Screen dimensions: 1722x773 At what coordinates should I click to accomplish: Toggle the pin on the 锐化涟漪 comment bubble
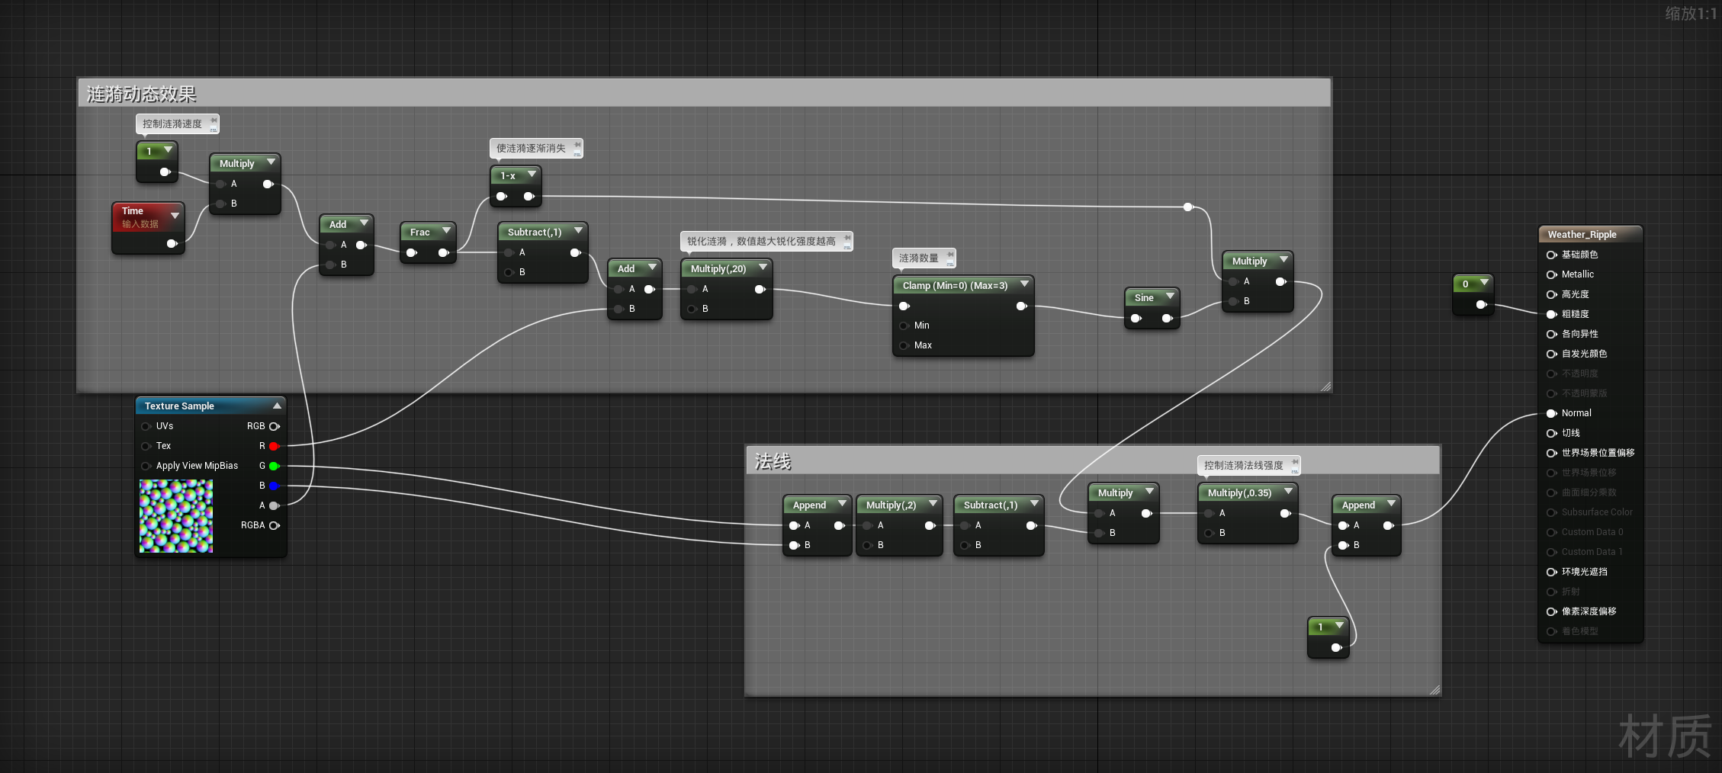(x=847, y=238)
